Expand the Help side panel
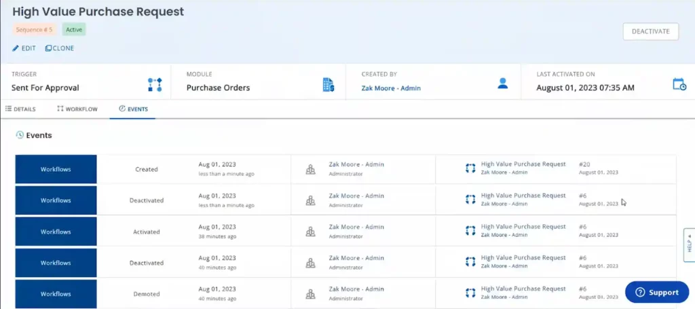Image resolution: width=695 pixels, height=309 pixels. (688, 244)
